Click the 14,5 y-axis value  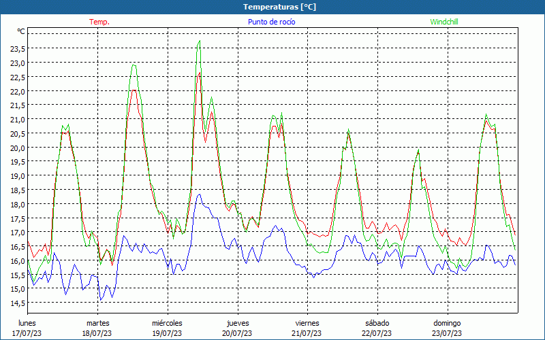pos(18,303)
